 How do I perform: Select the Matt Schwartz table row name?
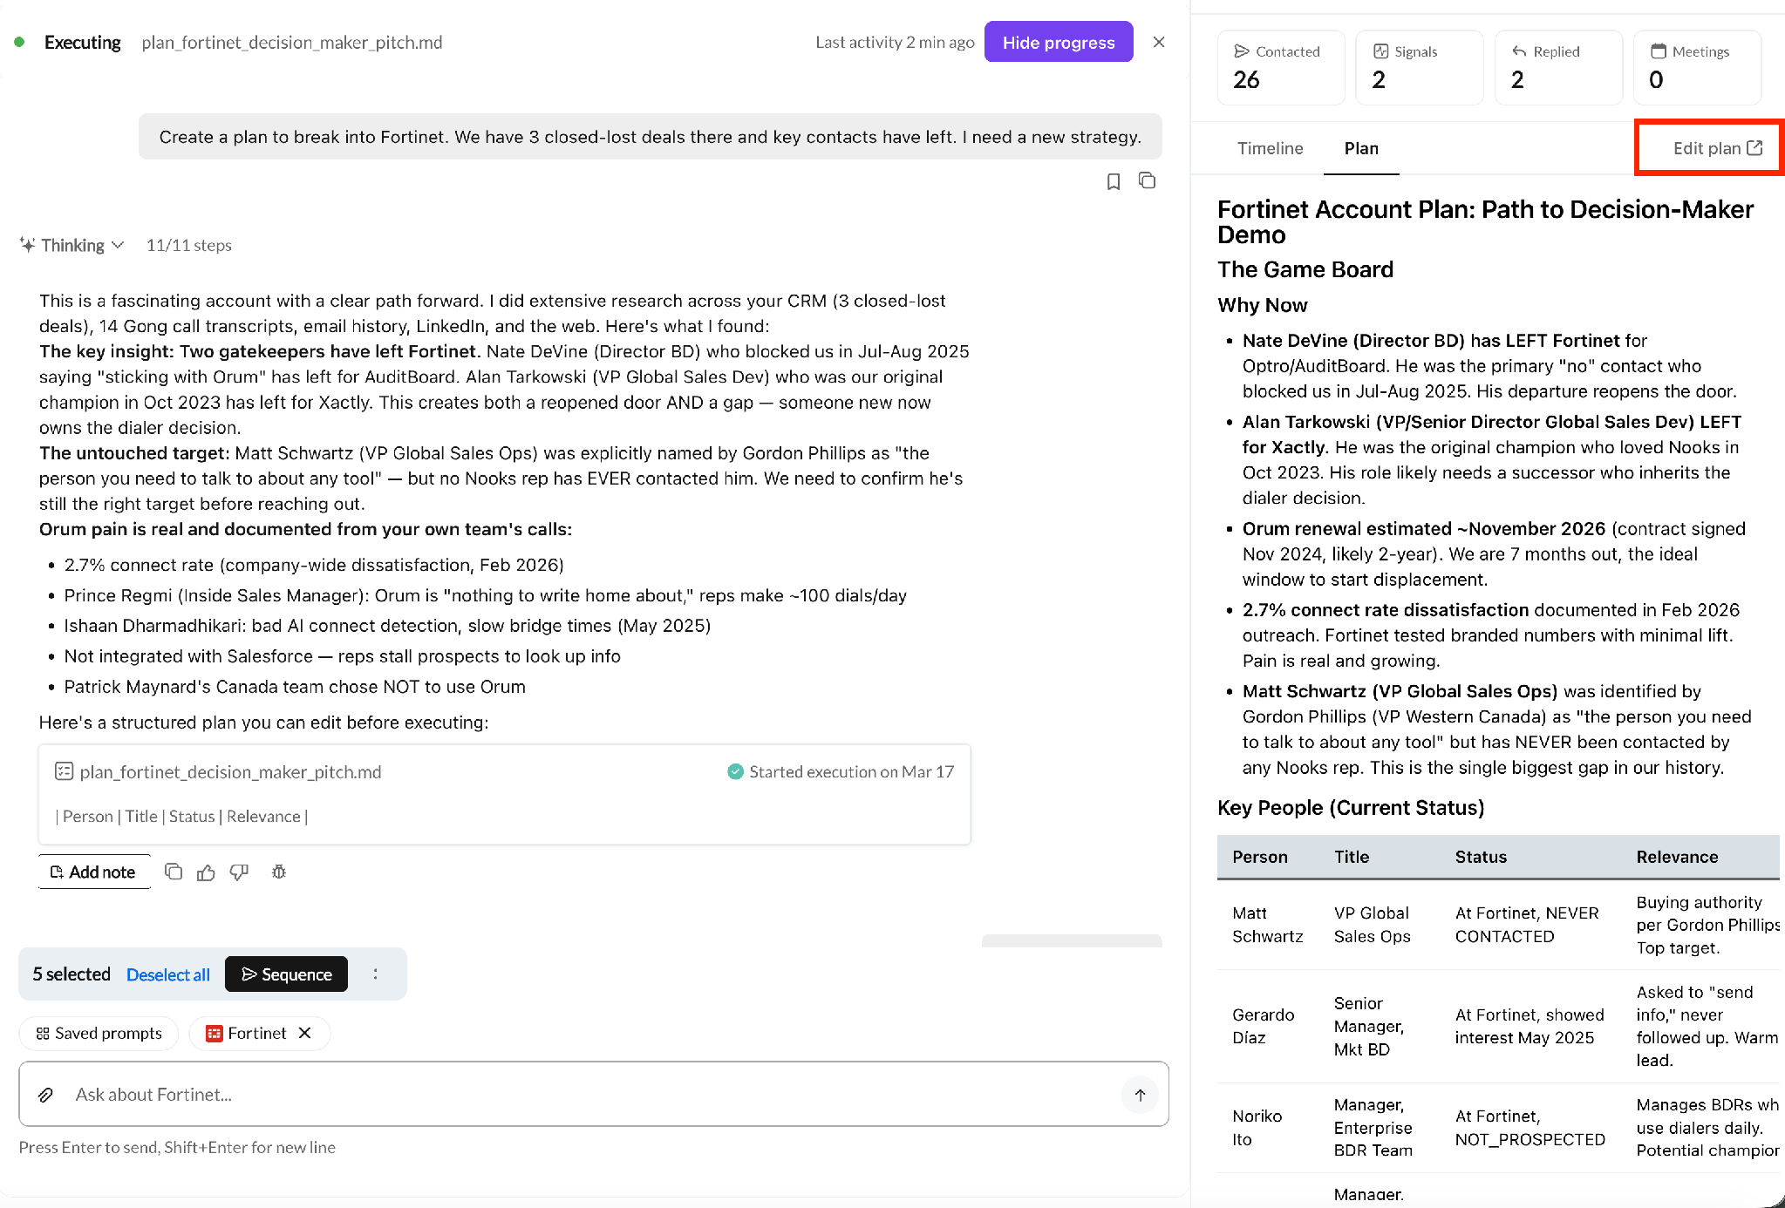(x=1268, y=925)
